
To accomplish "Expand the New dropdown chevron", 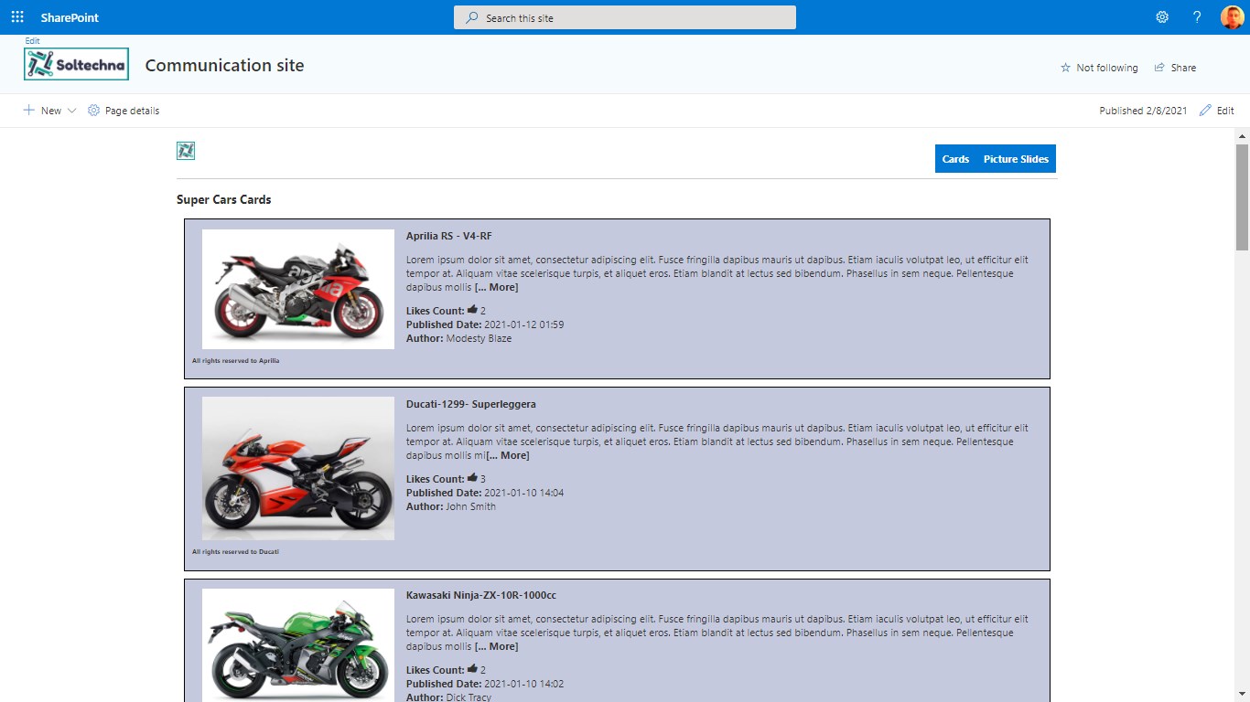I will pyautogui.click(x=72, y=111).
